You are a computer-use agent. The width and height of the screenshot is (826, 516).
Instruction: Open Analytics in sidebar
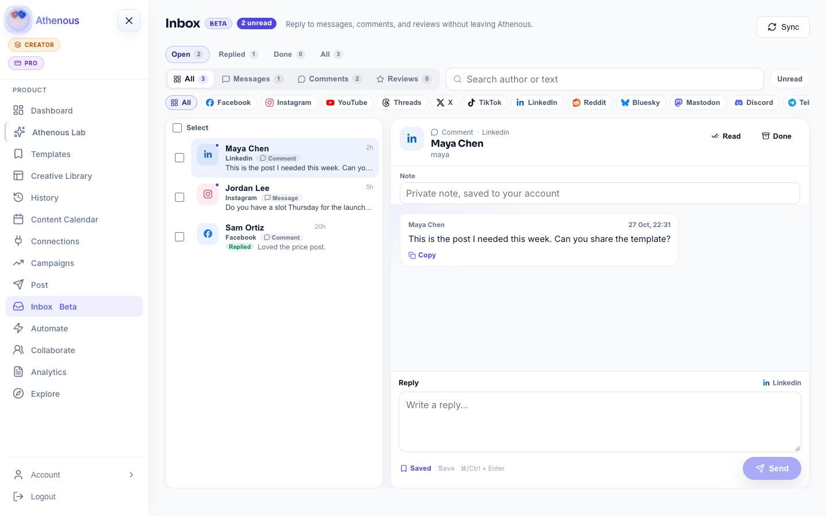click(x=74, y=372)
